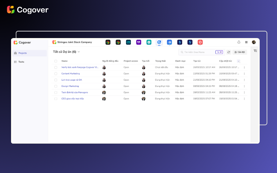Click the 'Cài đặt' settings button
Screen dimensions: 277x173
point(240,52)
